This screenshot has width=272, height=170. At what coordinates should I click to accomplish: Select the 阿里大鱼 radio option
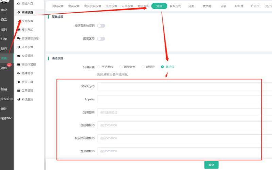[x=121, y=67]
